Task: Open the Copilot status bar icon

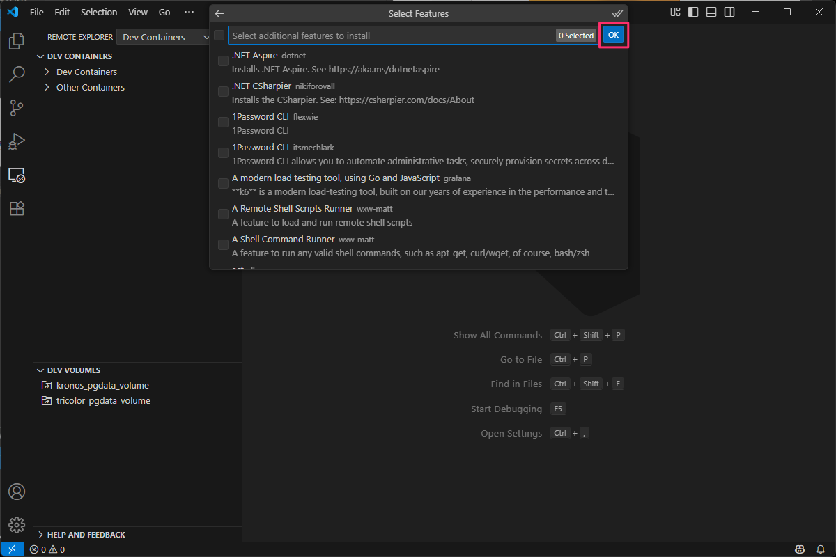Action: click(801, 549)
